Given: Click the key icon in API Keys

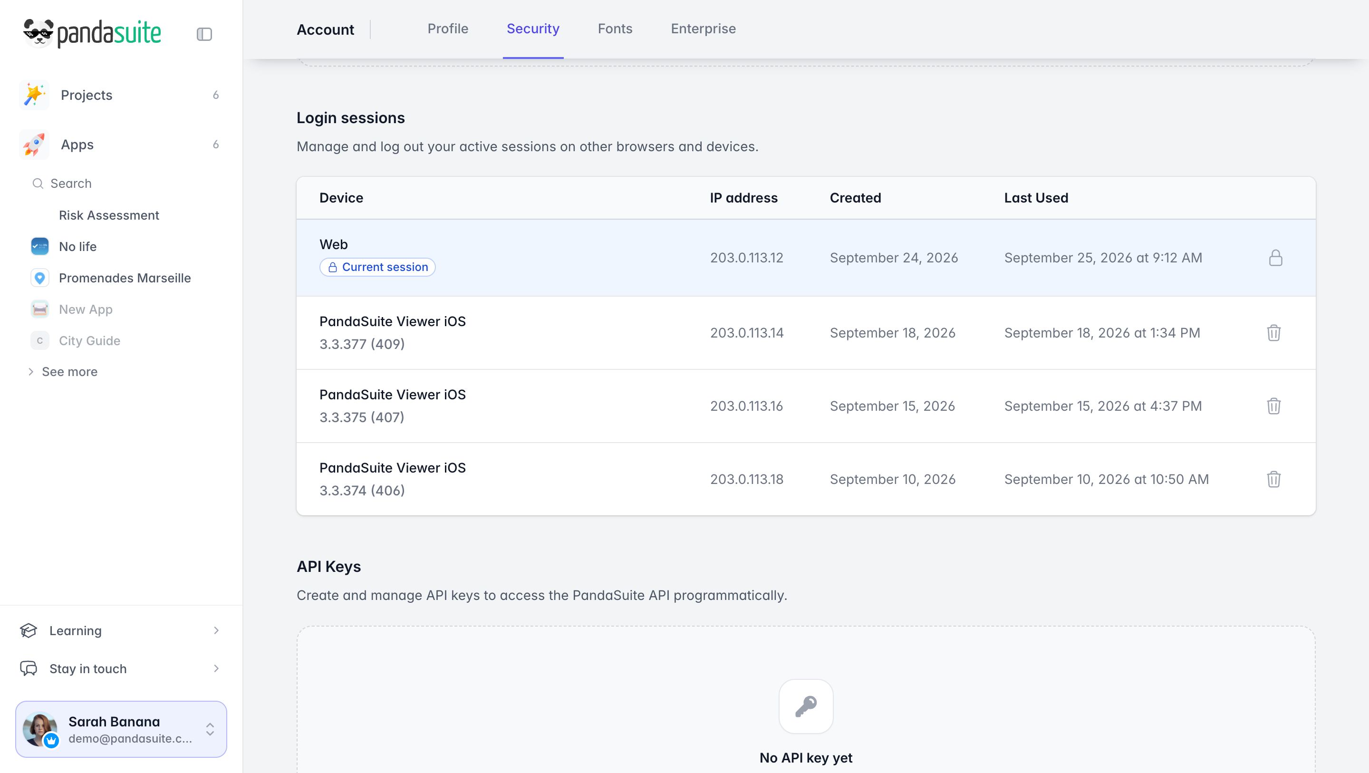Looking at the screenshot, I should (x=806, y=706).
